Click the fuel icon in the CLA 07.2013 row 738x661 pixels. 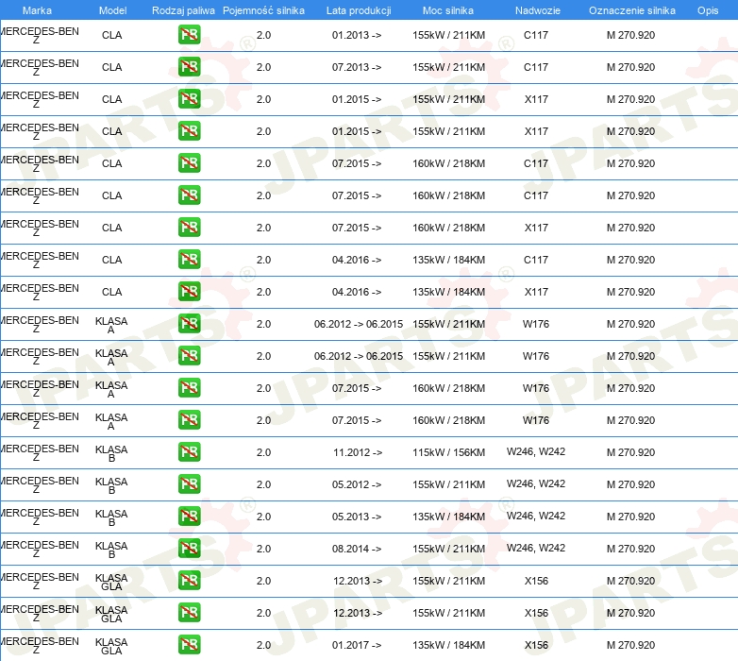[189, 67]
